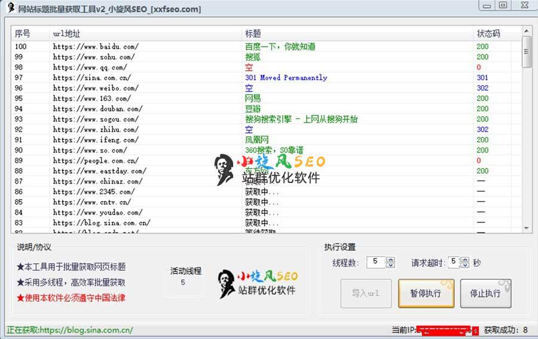Close the window
Screen dimensions: 538x339
[x=525, y=5]
